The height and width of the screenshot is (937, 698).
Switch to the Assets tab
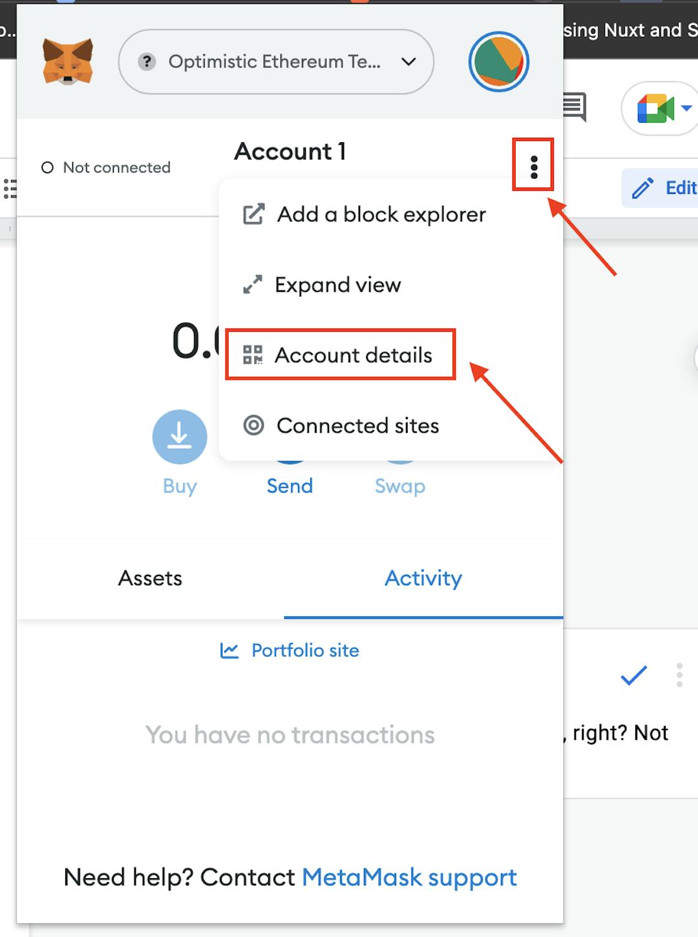150,578
